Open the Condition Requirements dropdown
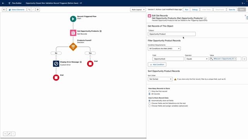 point(164,49)
